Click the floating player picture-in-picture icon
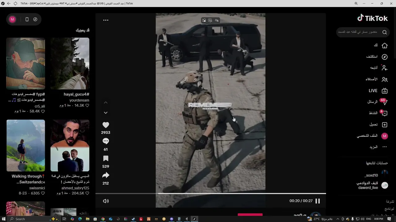The width and height of the screenshot is (396, 222). [x=204, y=20]
